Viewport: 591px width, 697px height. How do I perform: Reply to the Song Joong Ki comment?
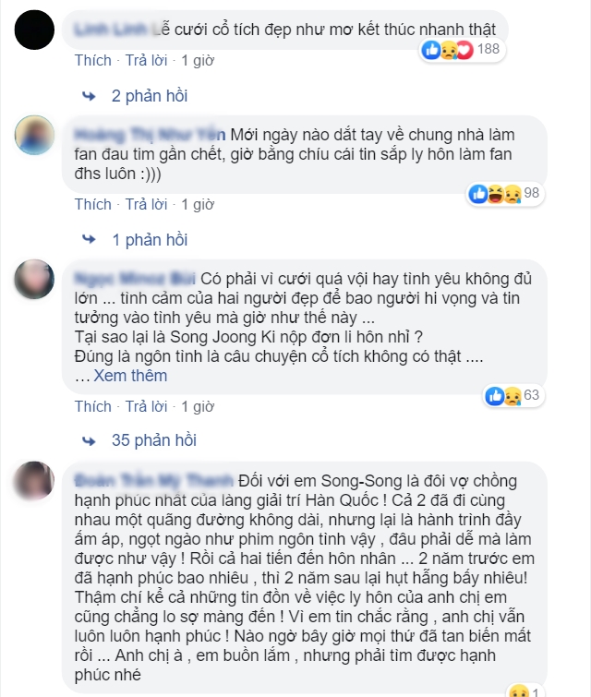(146, 407)
